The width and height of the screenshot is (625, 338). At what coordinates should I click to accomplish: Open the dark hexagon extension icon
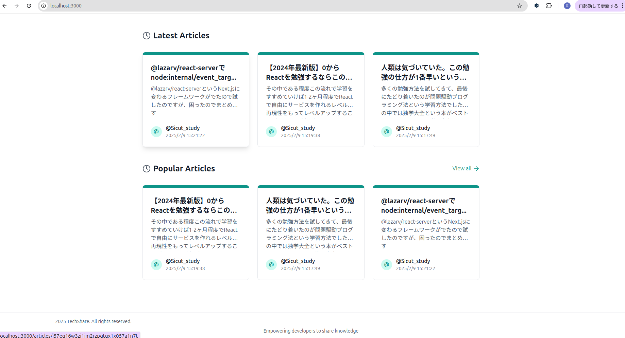pos(537,6)
